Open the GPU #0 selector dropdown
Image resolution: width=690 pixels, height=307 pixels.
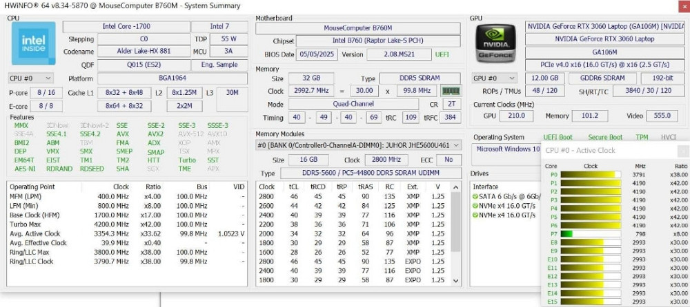[x=494, y=78]
